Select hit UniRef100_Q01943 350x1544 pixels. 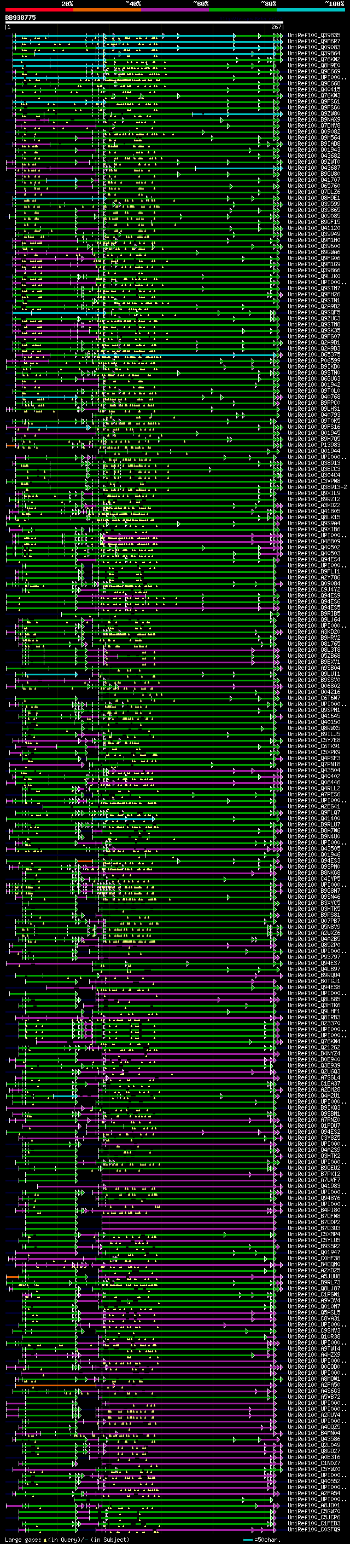pyautogui.click(x=314, y=150)
